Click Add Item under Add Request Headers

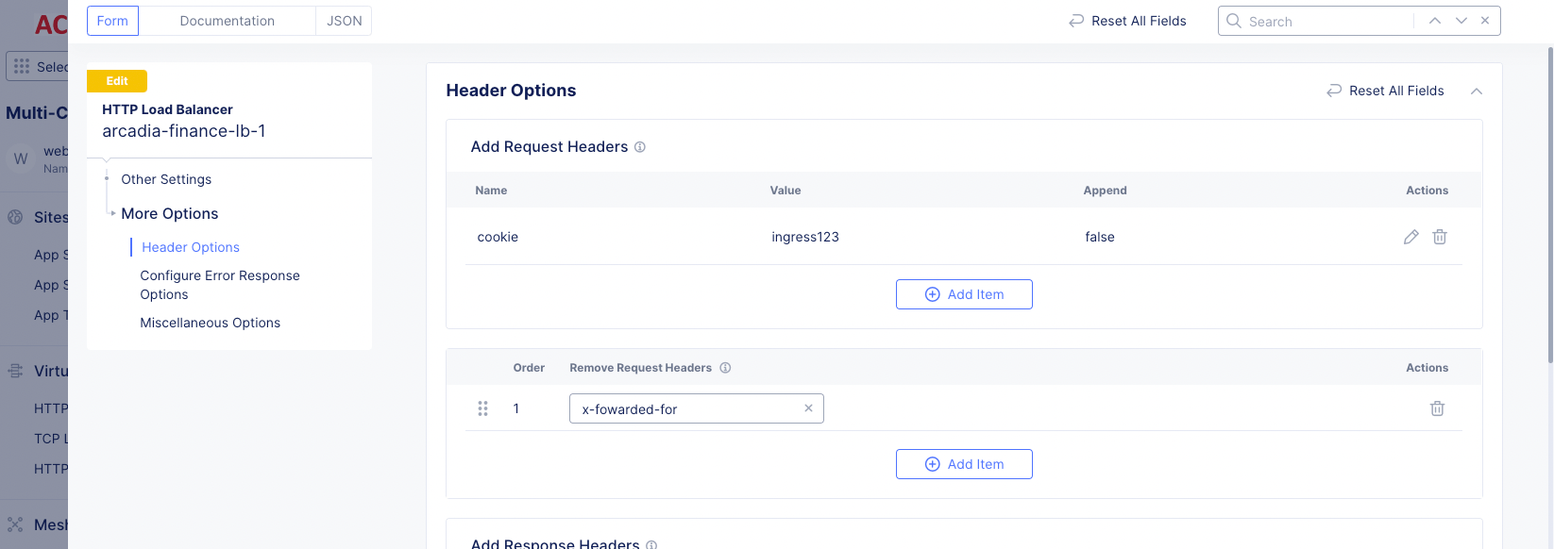click(964, 293)
